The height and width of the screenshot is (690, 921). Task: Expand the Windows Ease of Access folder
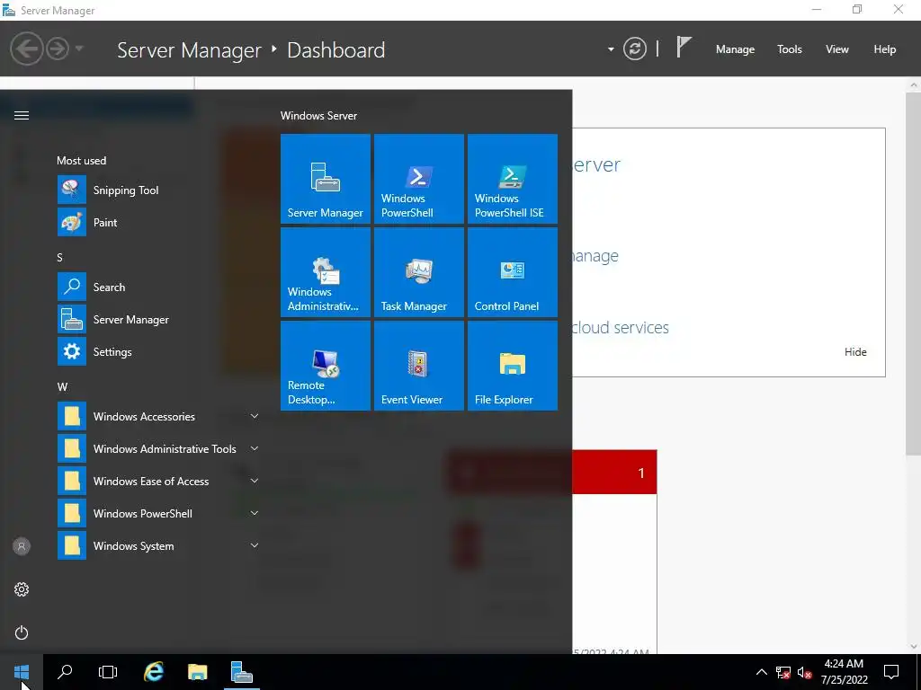(158, 481)
